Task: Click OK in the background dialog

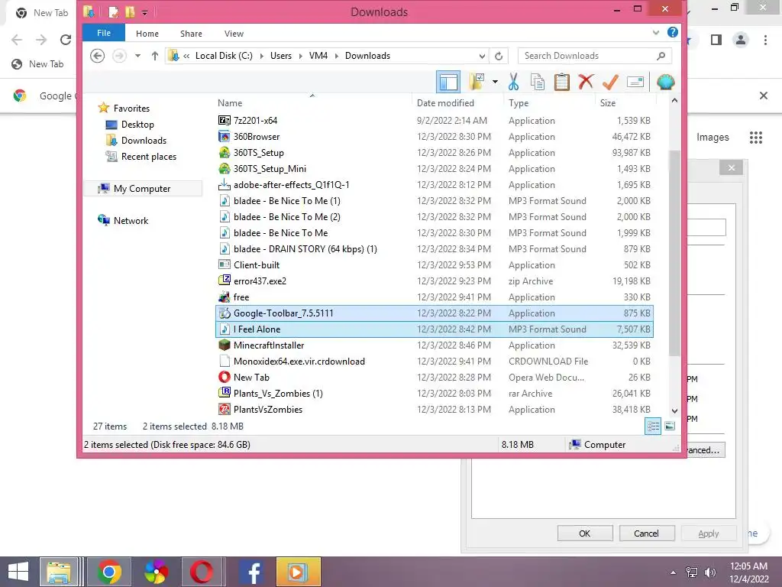Action: (x=585, y=533)
